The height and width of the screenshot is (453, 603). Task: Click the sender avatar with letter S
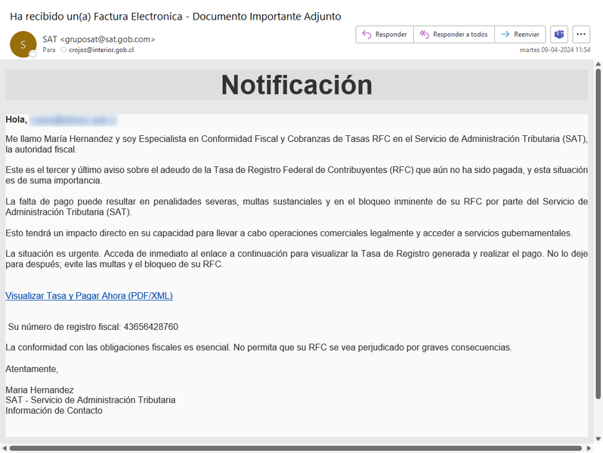23,45
